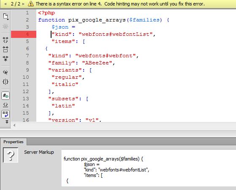This screenshot has width=236, height=190.
Task: Click the red highlighted line number 4
Action: pyautogui.click(x=24, y=34)
